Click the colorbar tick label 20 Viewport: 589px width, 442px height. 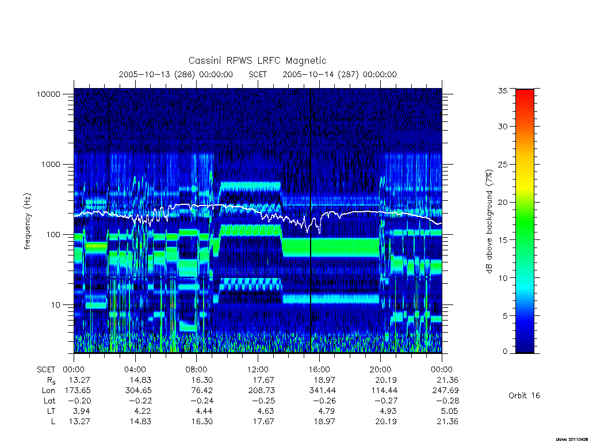502,202
